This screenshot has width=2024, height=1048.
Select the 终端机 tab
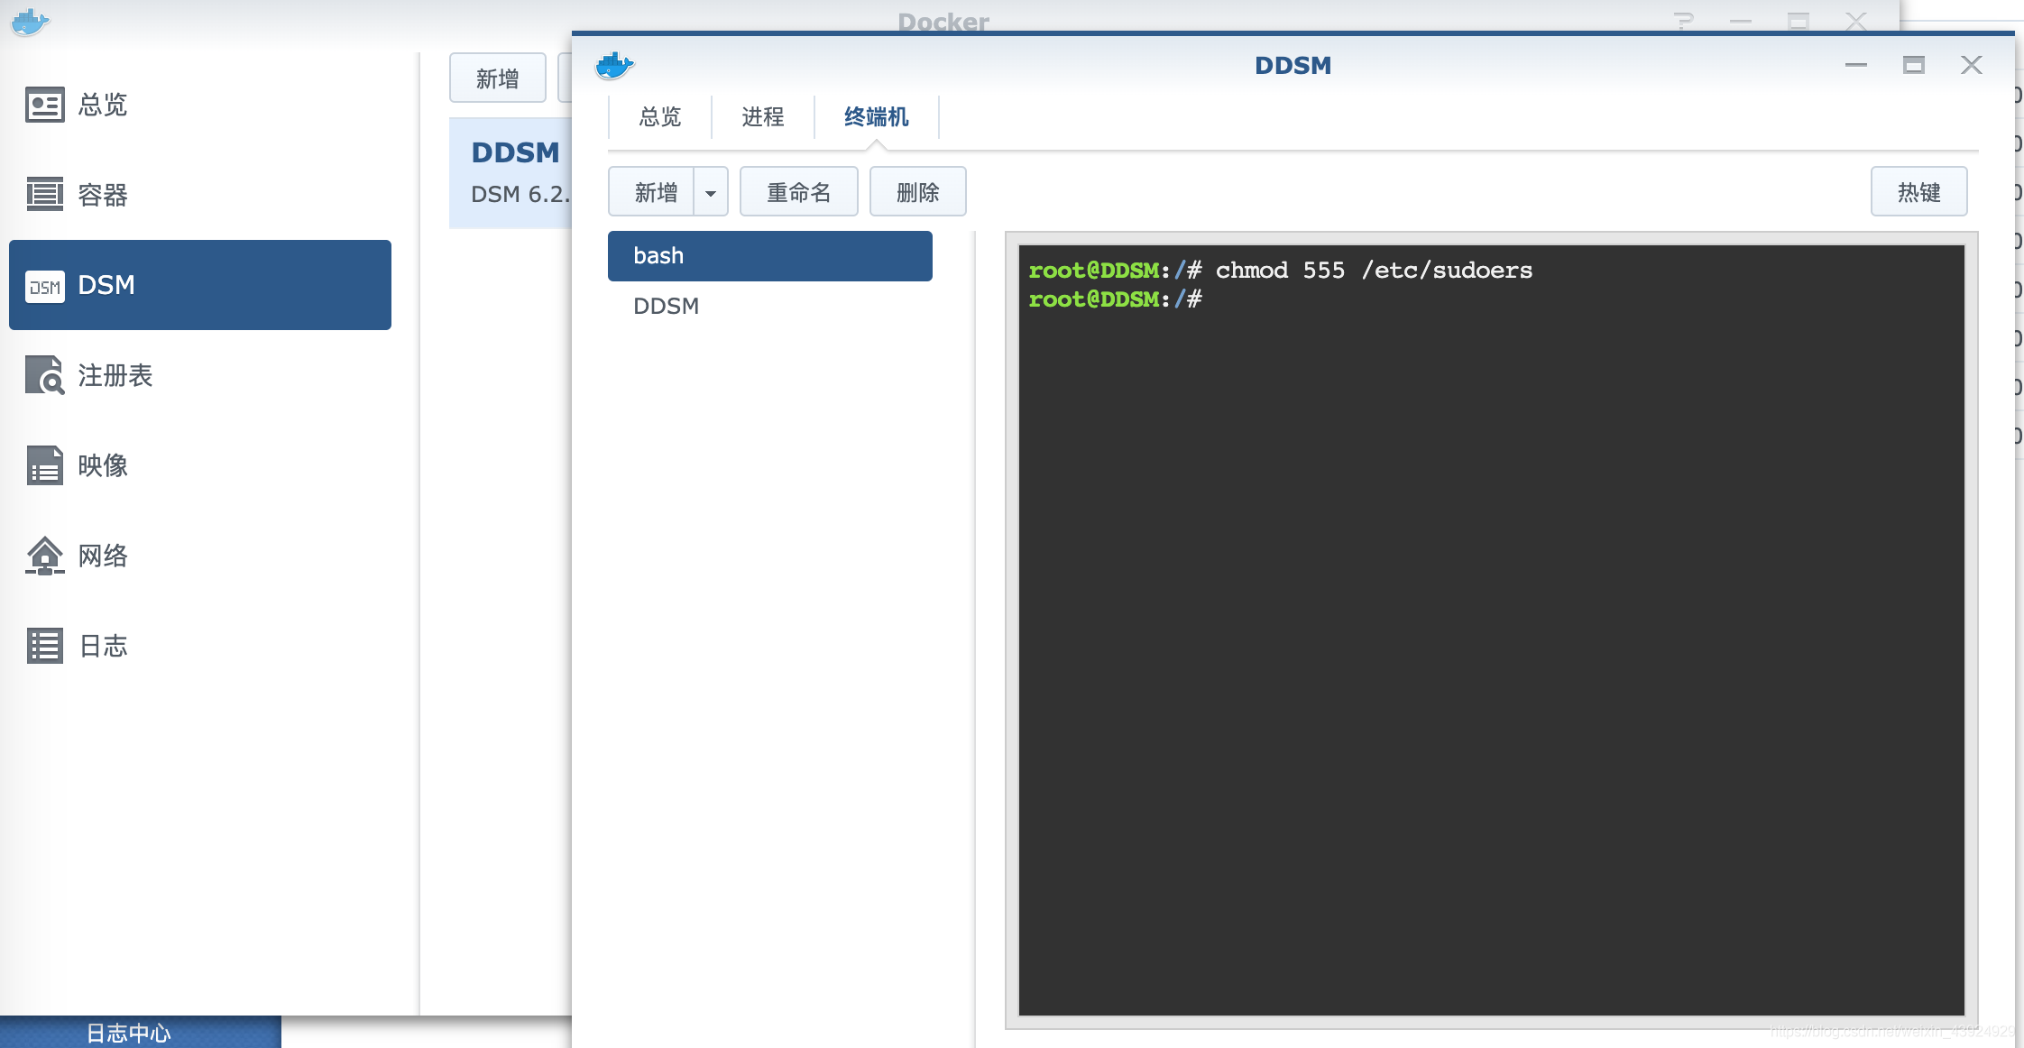click(876, 117)
